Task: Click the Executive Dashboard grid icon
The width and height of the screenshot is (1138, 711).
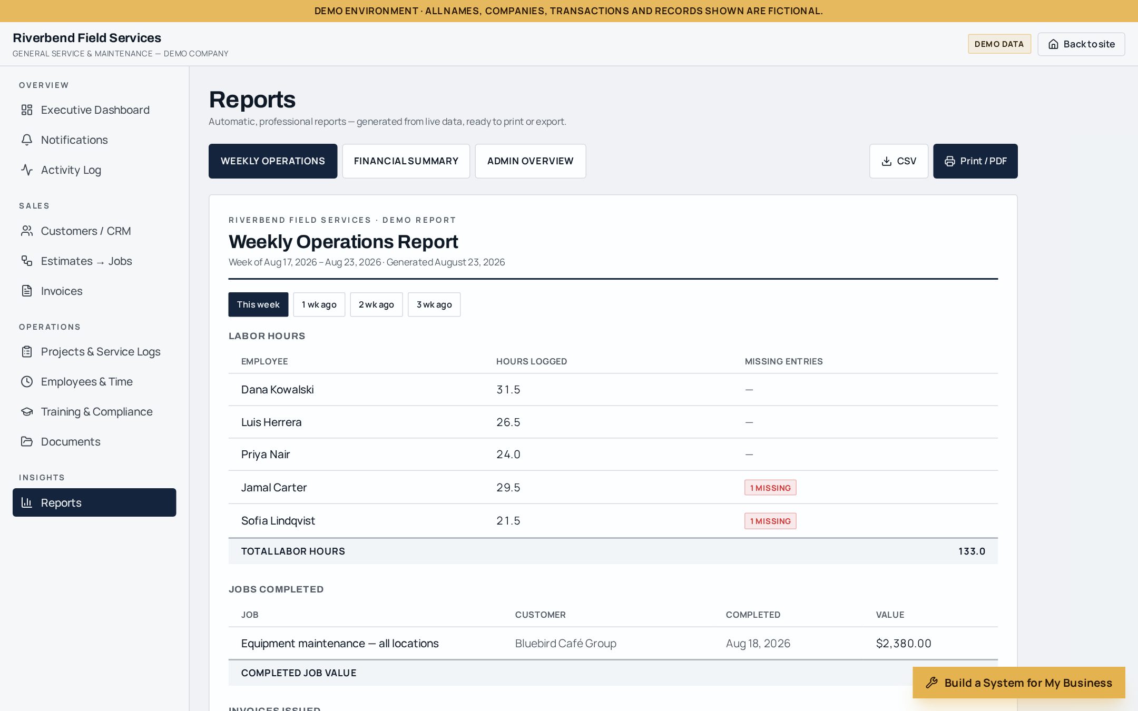Action: pos(27,110)
